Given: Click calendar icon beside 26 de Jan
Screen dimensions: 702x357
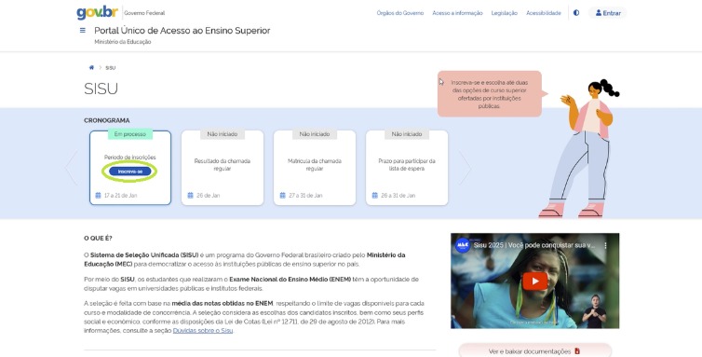Looking at the screenshot, I should (190, 195).
